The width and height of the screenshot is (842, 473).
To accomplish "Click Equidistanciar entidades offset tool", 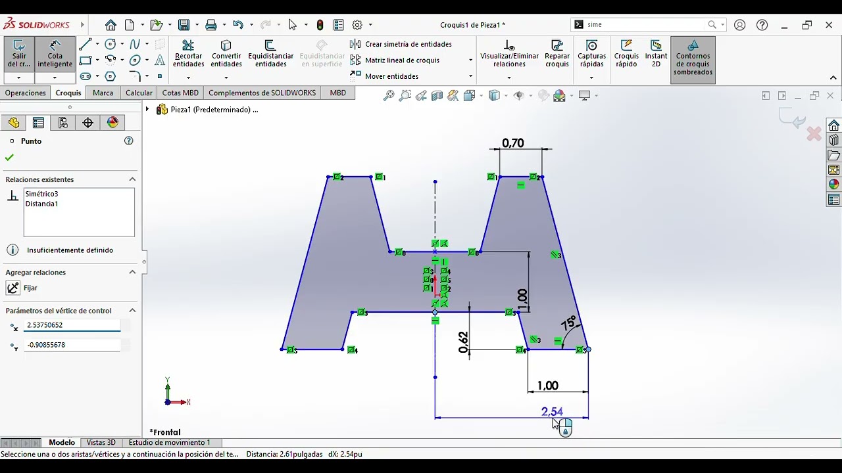I will [270, 53].
